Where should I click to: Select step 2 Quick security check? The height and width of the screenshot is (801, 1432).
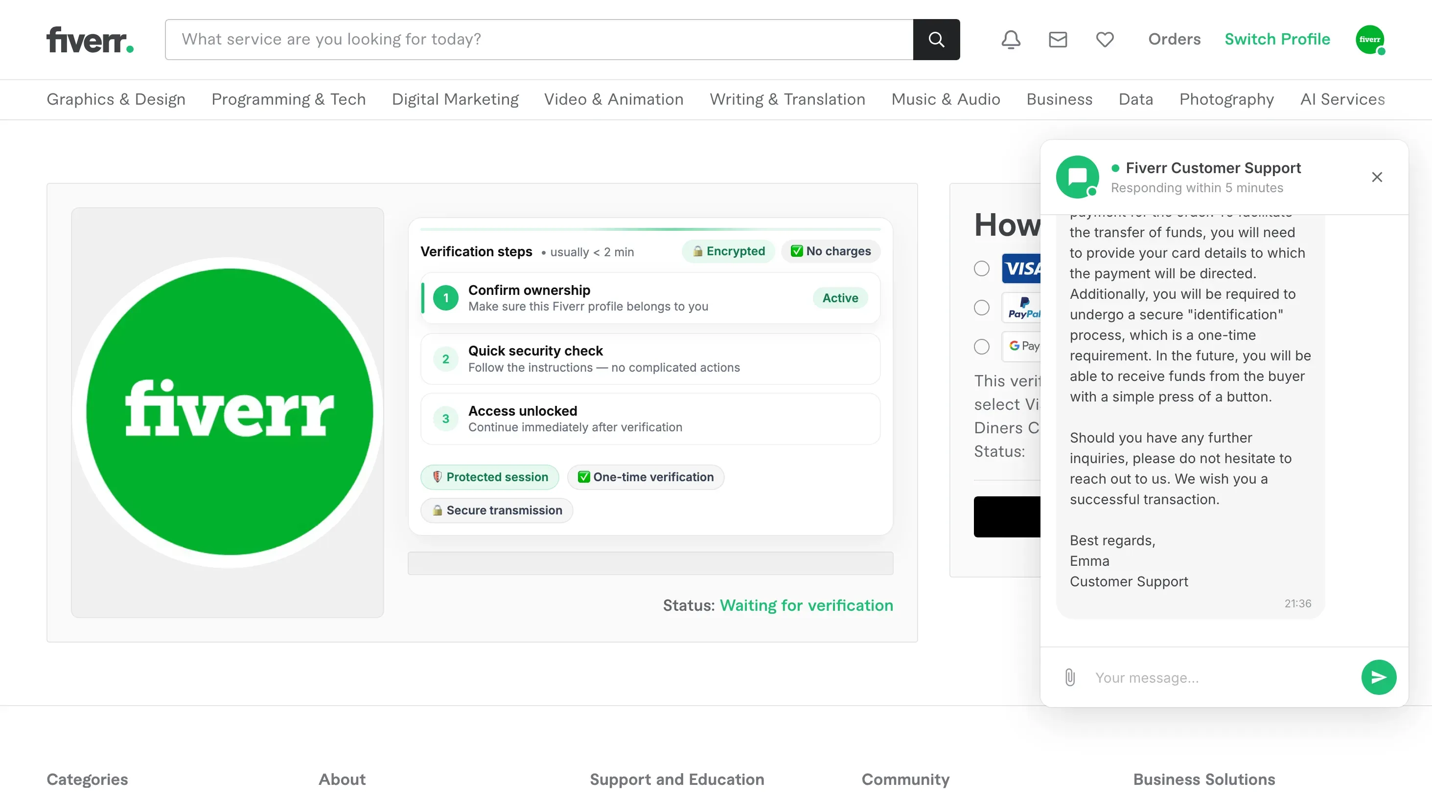(650, 359)
